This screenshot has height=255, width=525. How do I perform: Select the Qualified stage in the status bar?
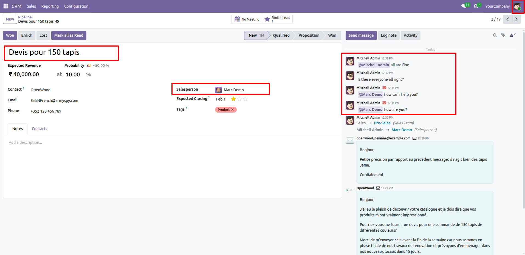281,35
